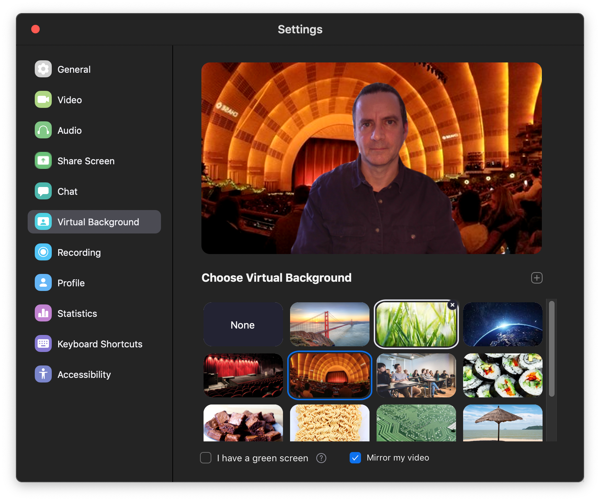Click the background list scrollbar
Screen dimensions: 600x501
pos(551,348)
